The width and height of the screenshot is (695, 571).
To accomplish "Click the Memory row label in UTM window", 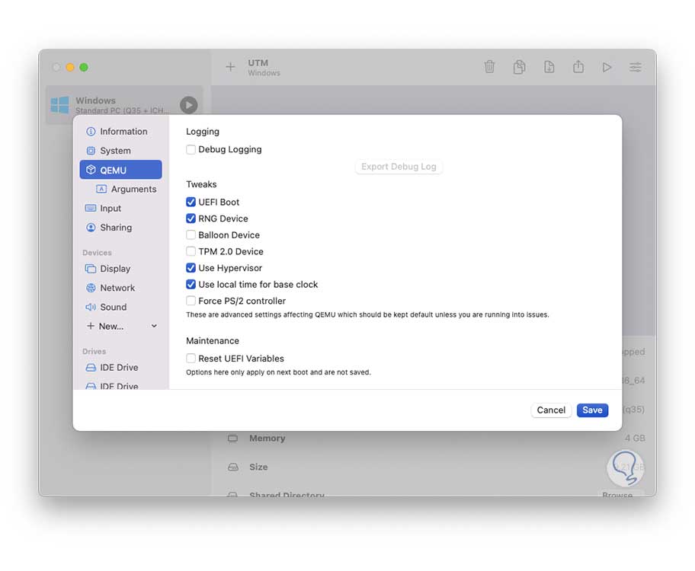I will point(267,438).
